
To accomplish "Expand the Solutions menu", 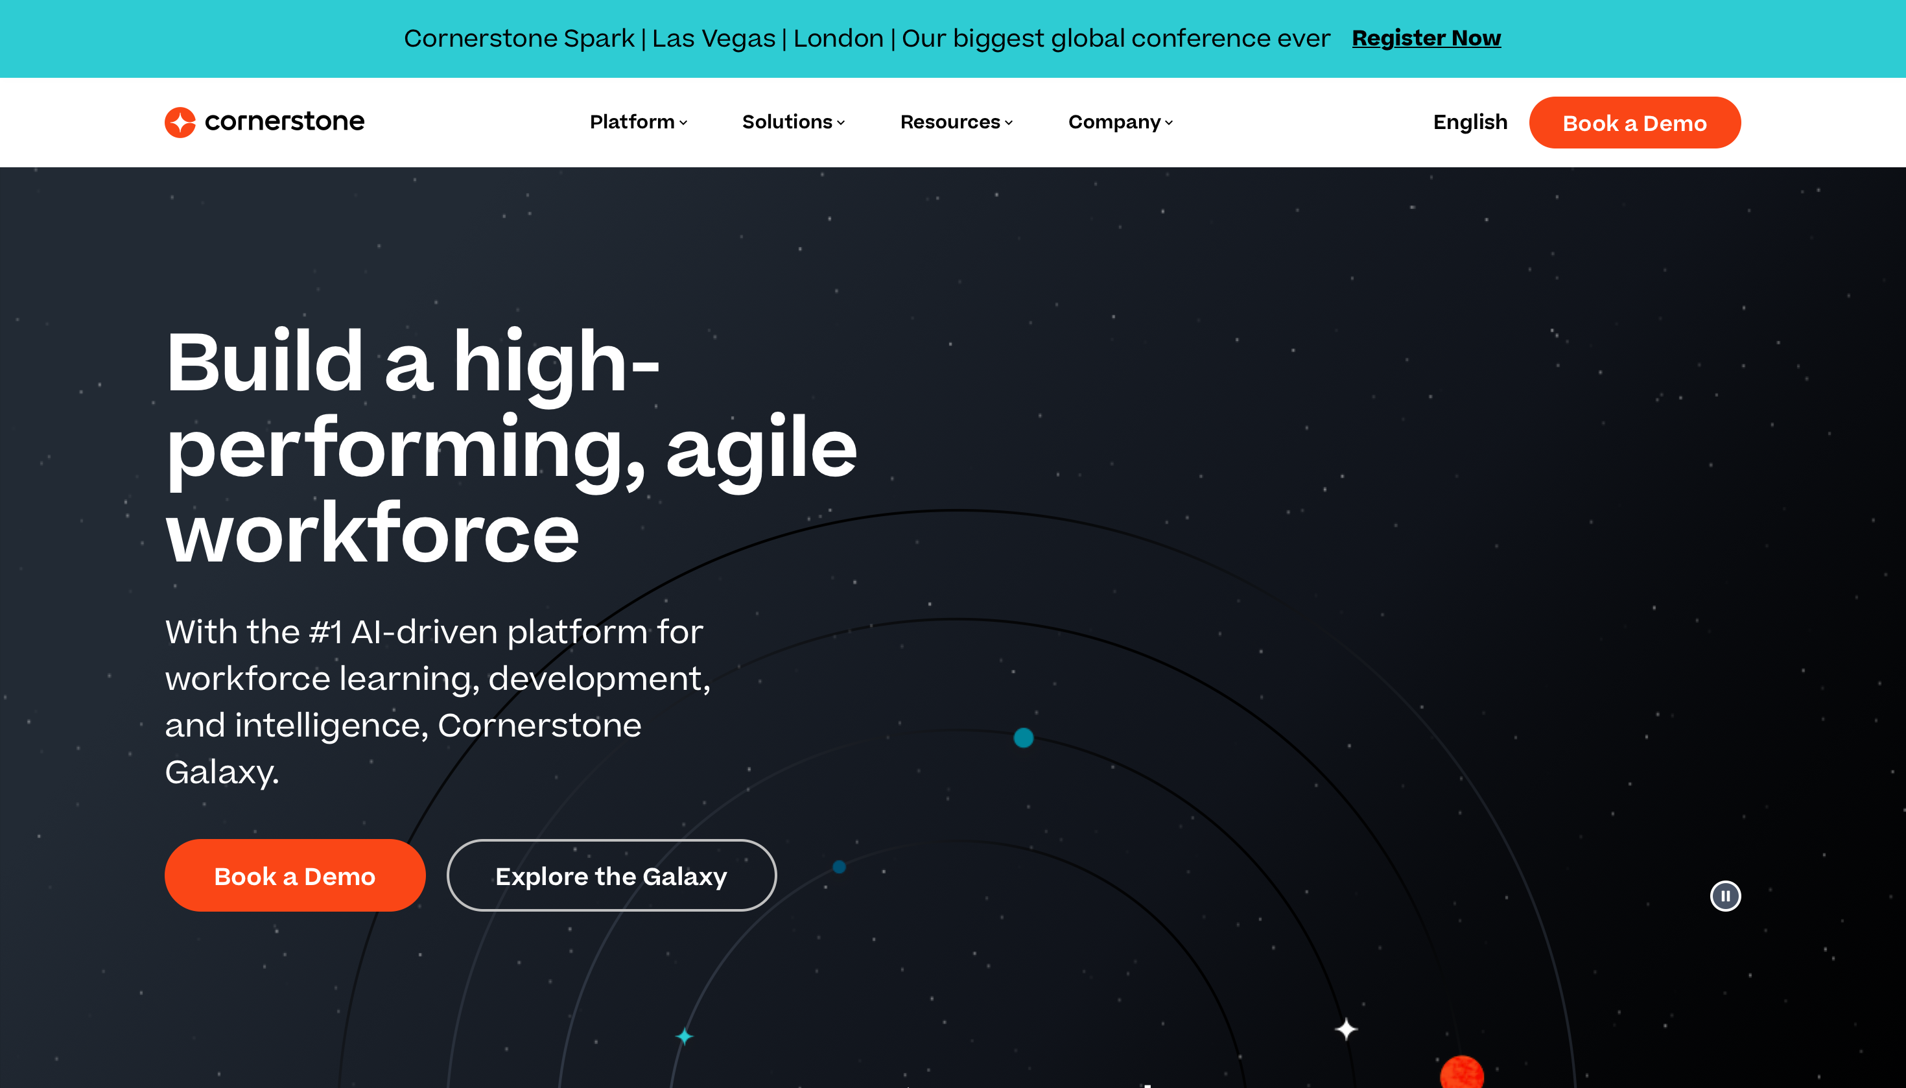I will point(794,122).
